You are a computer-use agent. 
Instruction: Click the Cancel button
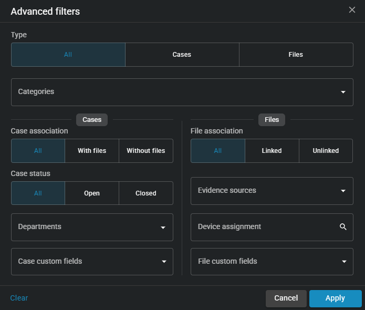pyautogui.click(x=286, y=298)
